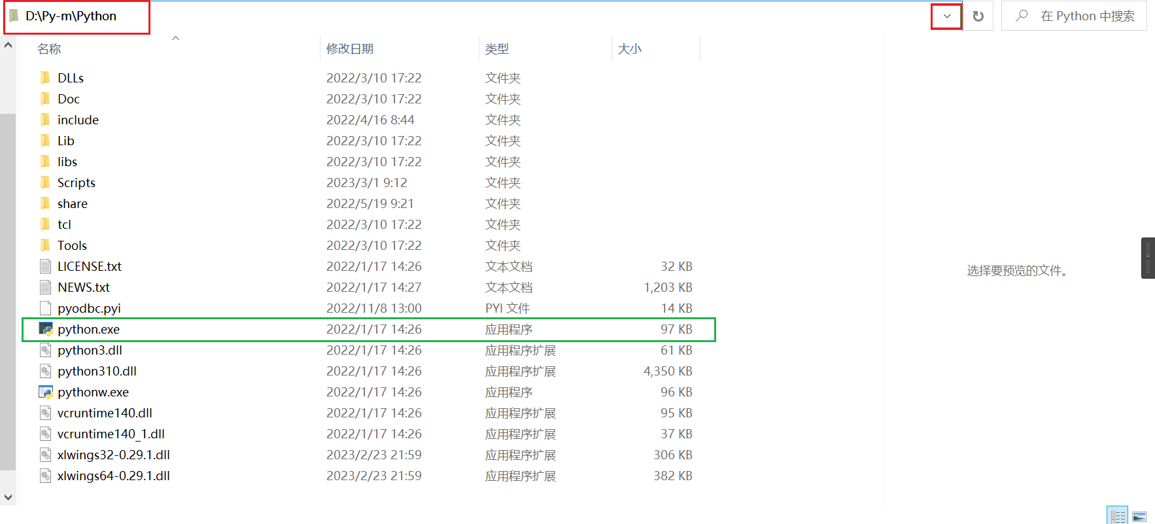
Task: Click the tcl folder icon
Action: pos(45,224)
